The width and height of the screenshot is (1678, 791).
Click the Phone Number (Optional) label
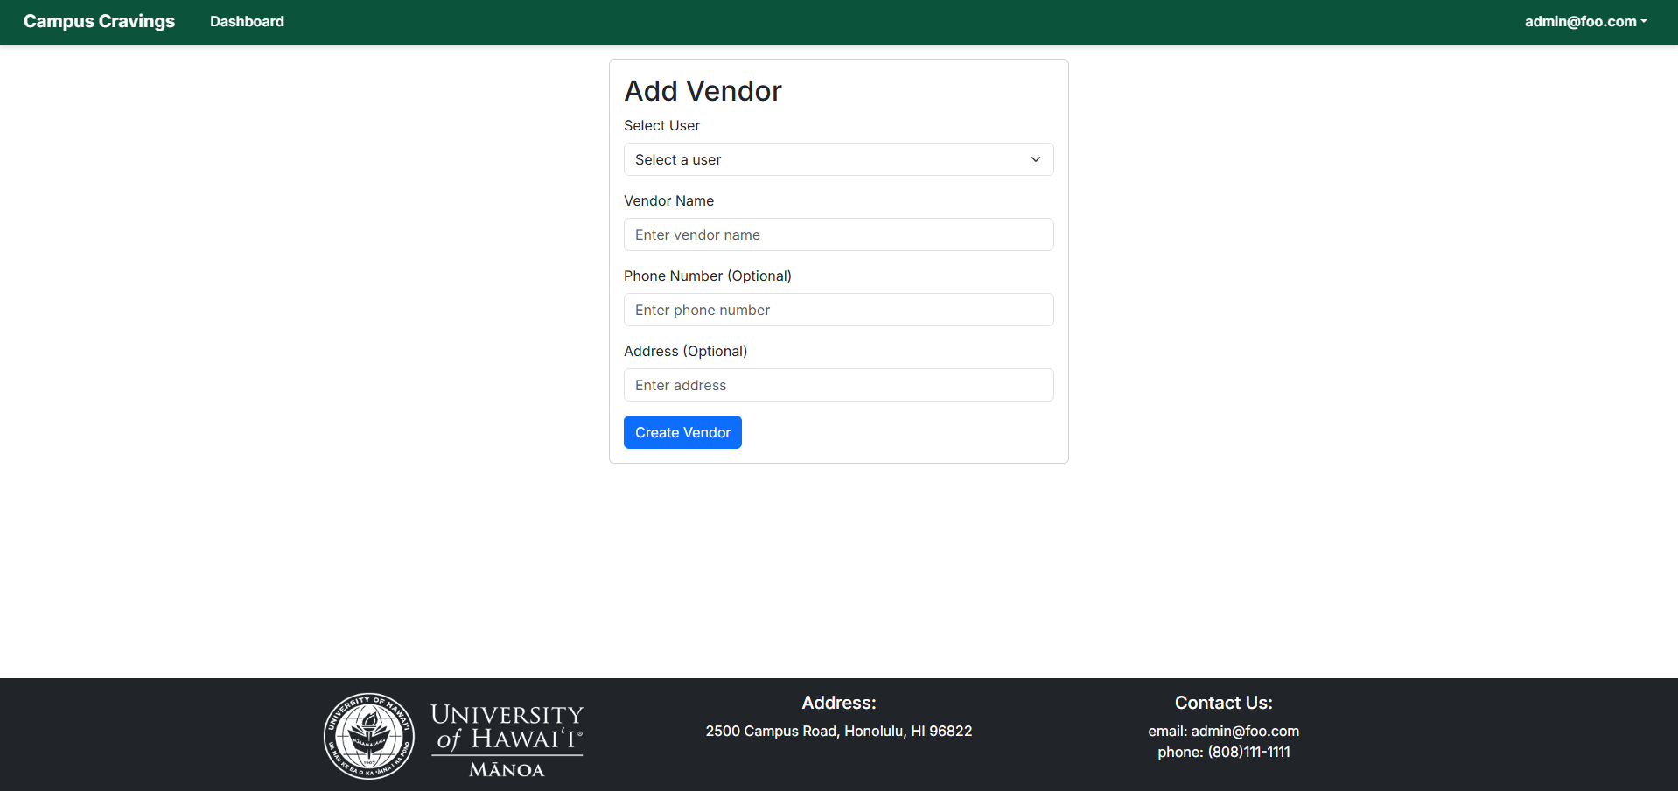pyautogui.click(x=707, y=276)
